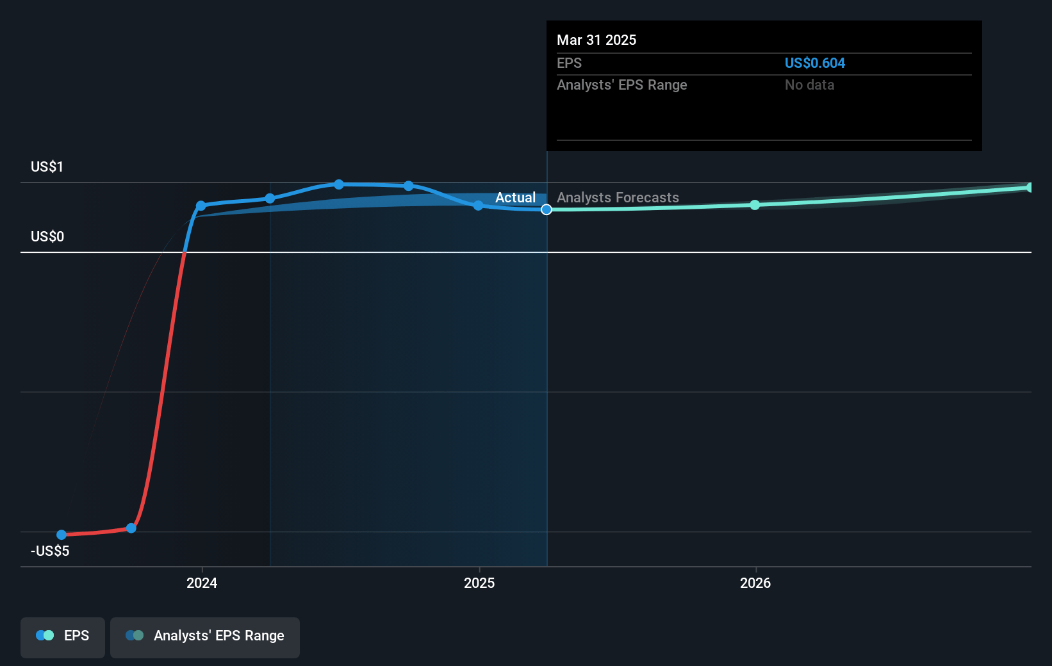The image size is (1052, 666).
Task: Click the No data value in tooltip
Action: click(810, 85)
